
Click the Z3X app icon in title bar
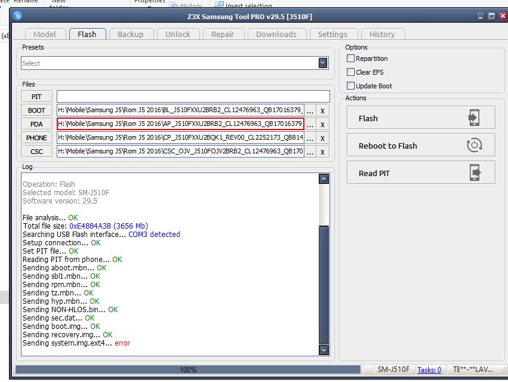pos(17,16)
